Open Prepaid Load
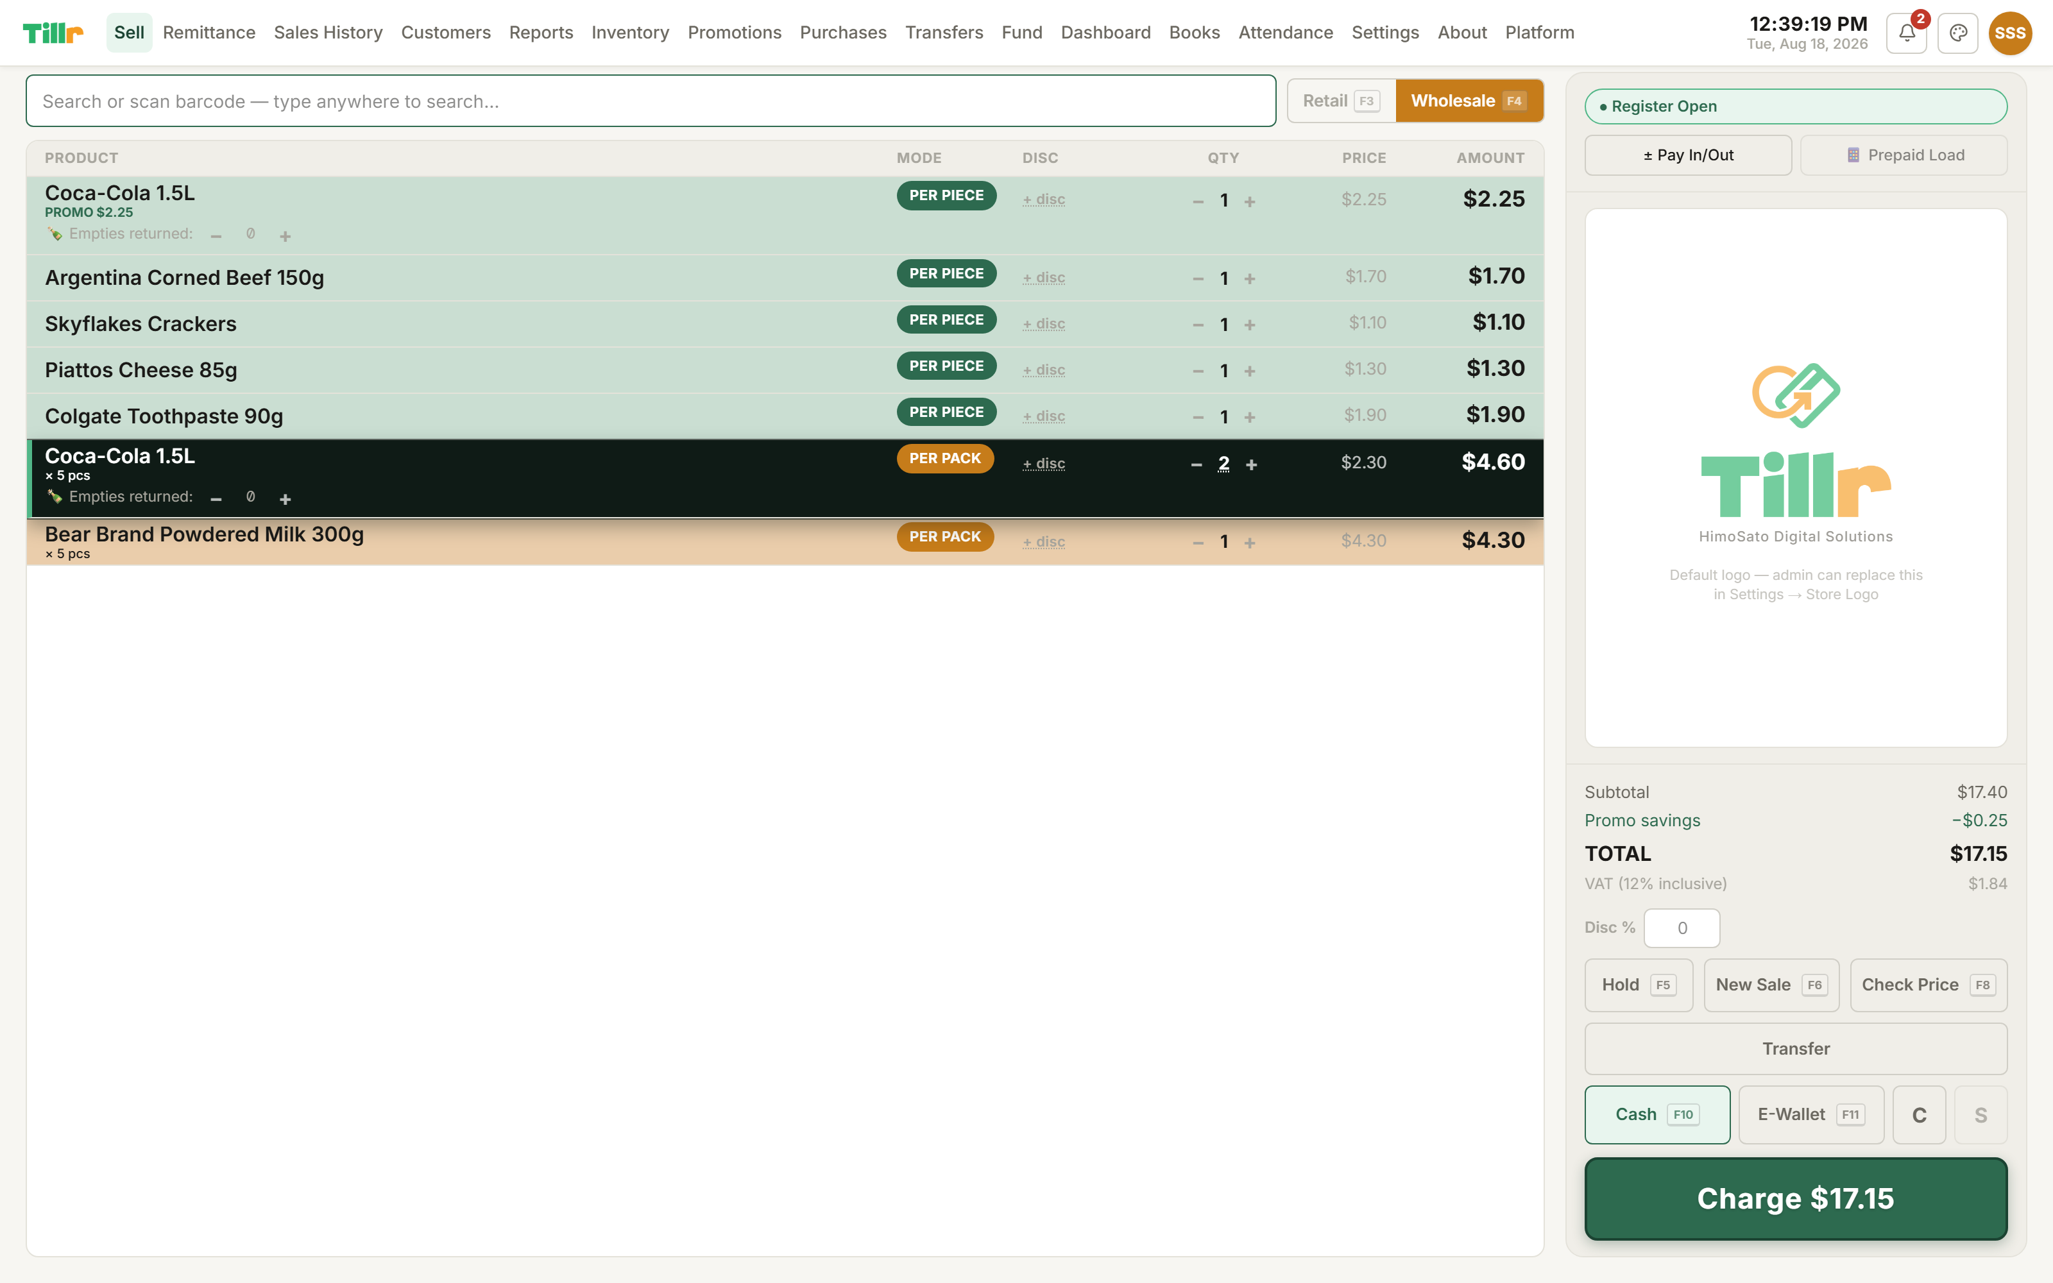This screenshot has width=2053, height=1283. point(1904,155)
